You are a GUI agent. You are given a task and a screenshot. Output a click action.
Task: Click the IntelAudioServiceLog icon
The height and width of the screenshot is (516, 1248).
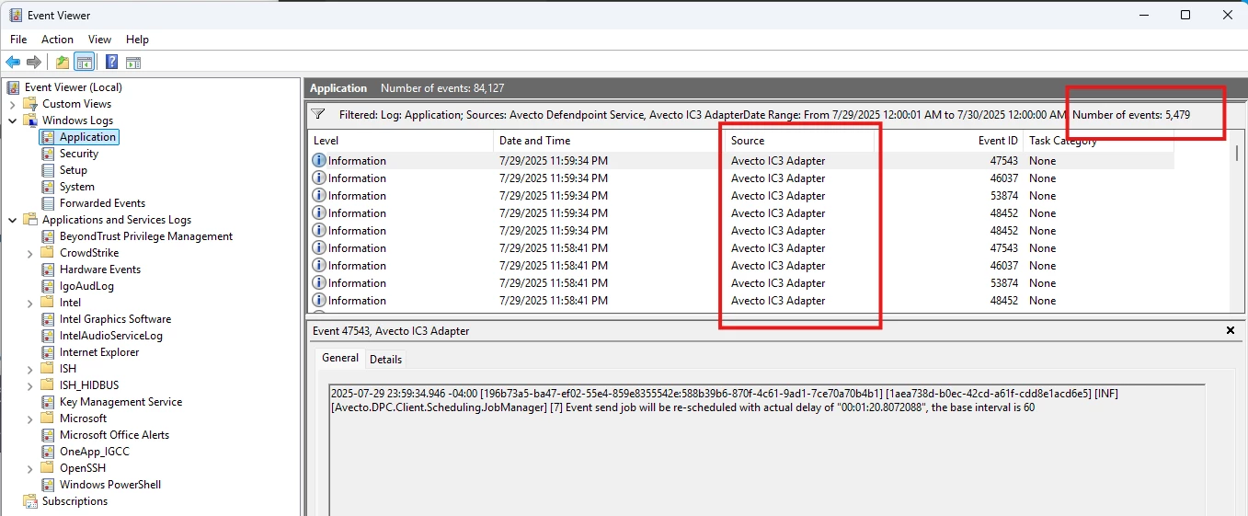[49, 336]
